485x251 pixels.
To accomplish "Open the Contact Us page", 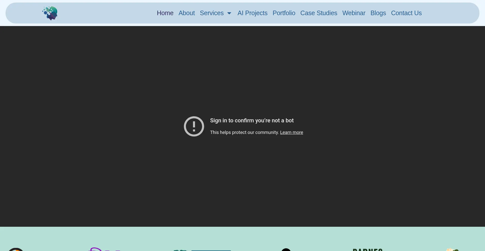I will coord(406,13).
